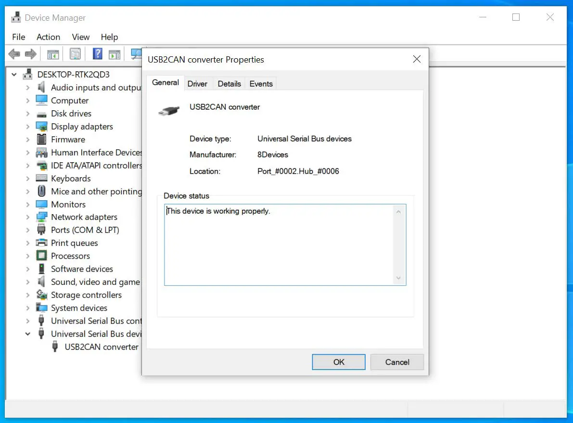The width and height of the screenshot is (573, 423).
Task: Toggle the console tree pane icon
Action: click(52, 53)
